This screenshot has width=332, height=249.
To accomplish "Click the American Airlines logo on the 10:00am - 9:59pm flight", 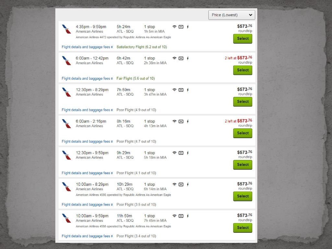I will [66, 218].
